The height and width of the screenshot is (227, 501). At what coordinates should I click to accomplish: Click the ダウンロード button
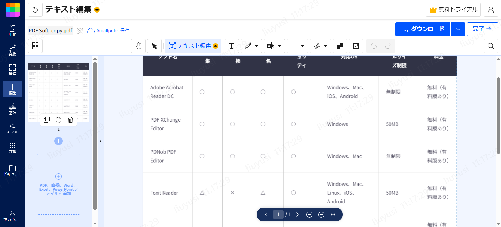coord(423,29)
